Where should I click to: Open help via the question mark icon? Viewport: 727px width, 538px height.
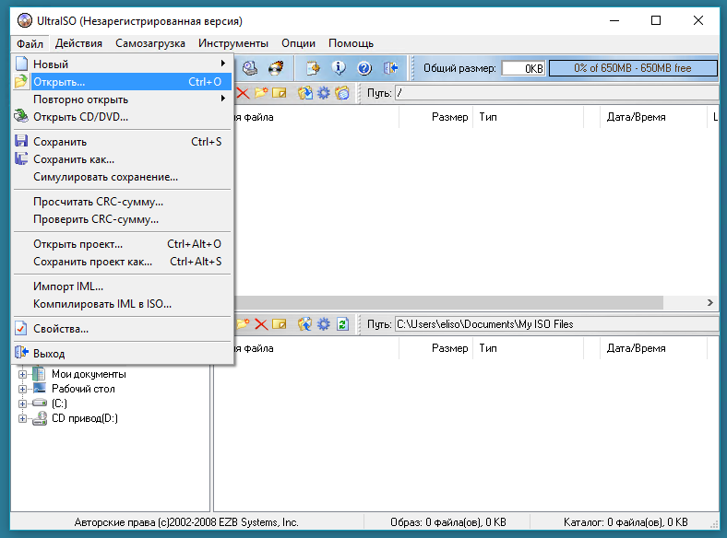364,68
